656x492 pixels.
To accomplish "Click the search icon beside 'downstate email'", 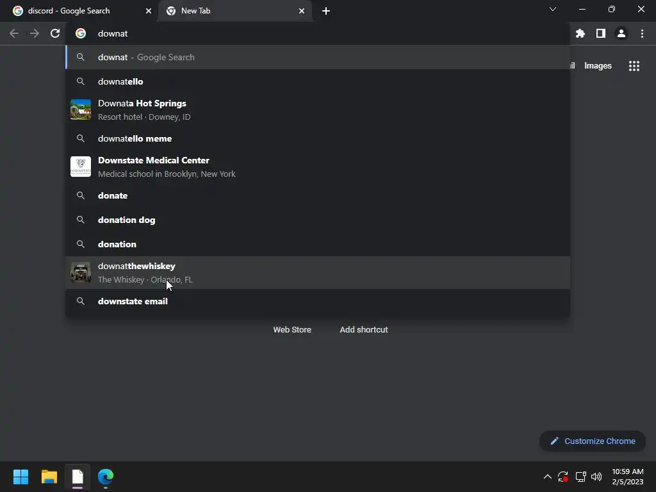I will click(x=81, y=301).
